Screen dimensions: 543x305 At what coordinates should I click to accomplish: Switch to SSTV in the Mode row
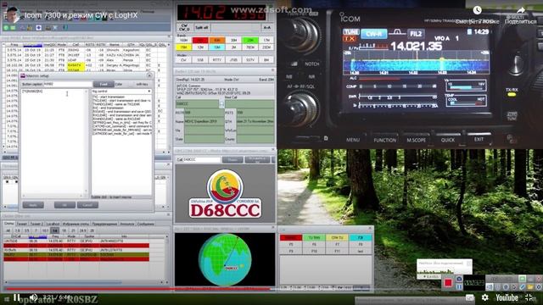(x=250, y=60)
